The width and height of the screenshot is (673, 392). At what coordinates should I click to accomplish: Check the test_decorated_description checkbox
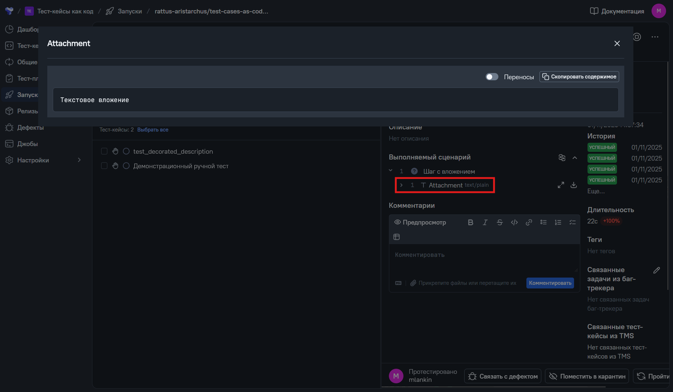click(104, 151)
